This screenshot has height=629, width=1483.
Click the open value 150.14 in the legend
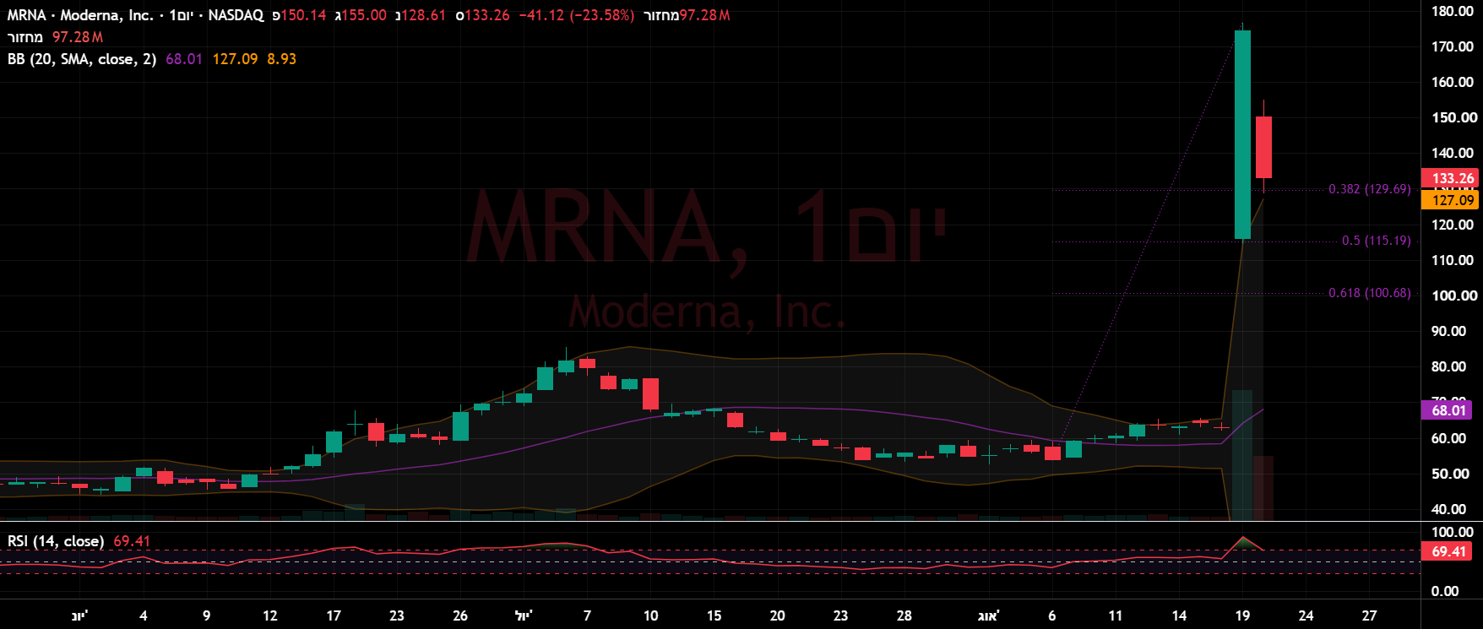pyautogui.click(x=302, y=15)
